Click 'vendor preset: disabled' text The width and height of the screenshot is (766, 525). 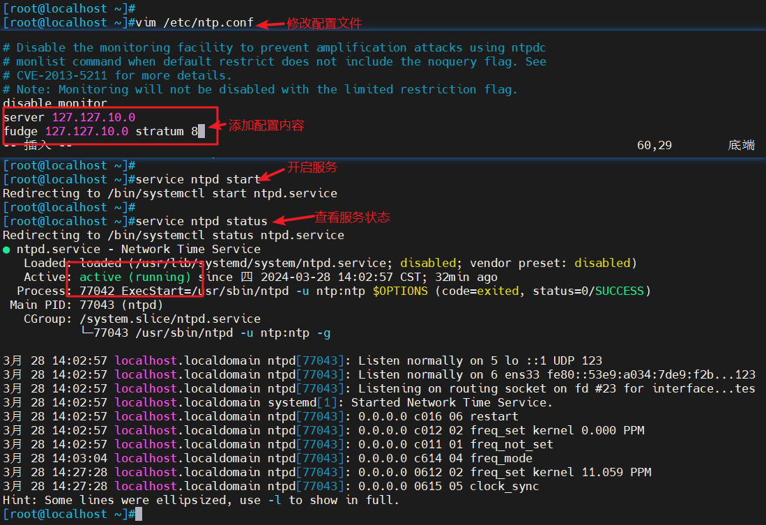coord(550,263)
